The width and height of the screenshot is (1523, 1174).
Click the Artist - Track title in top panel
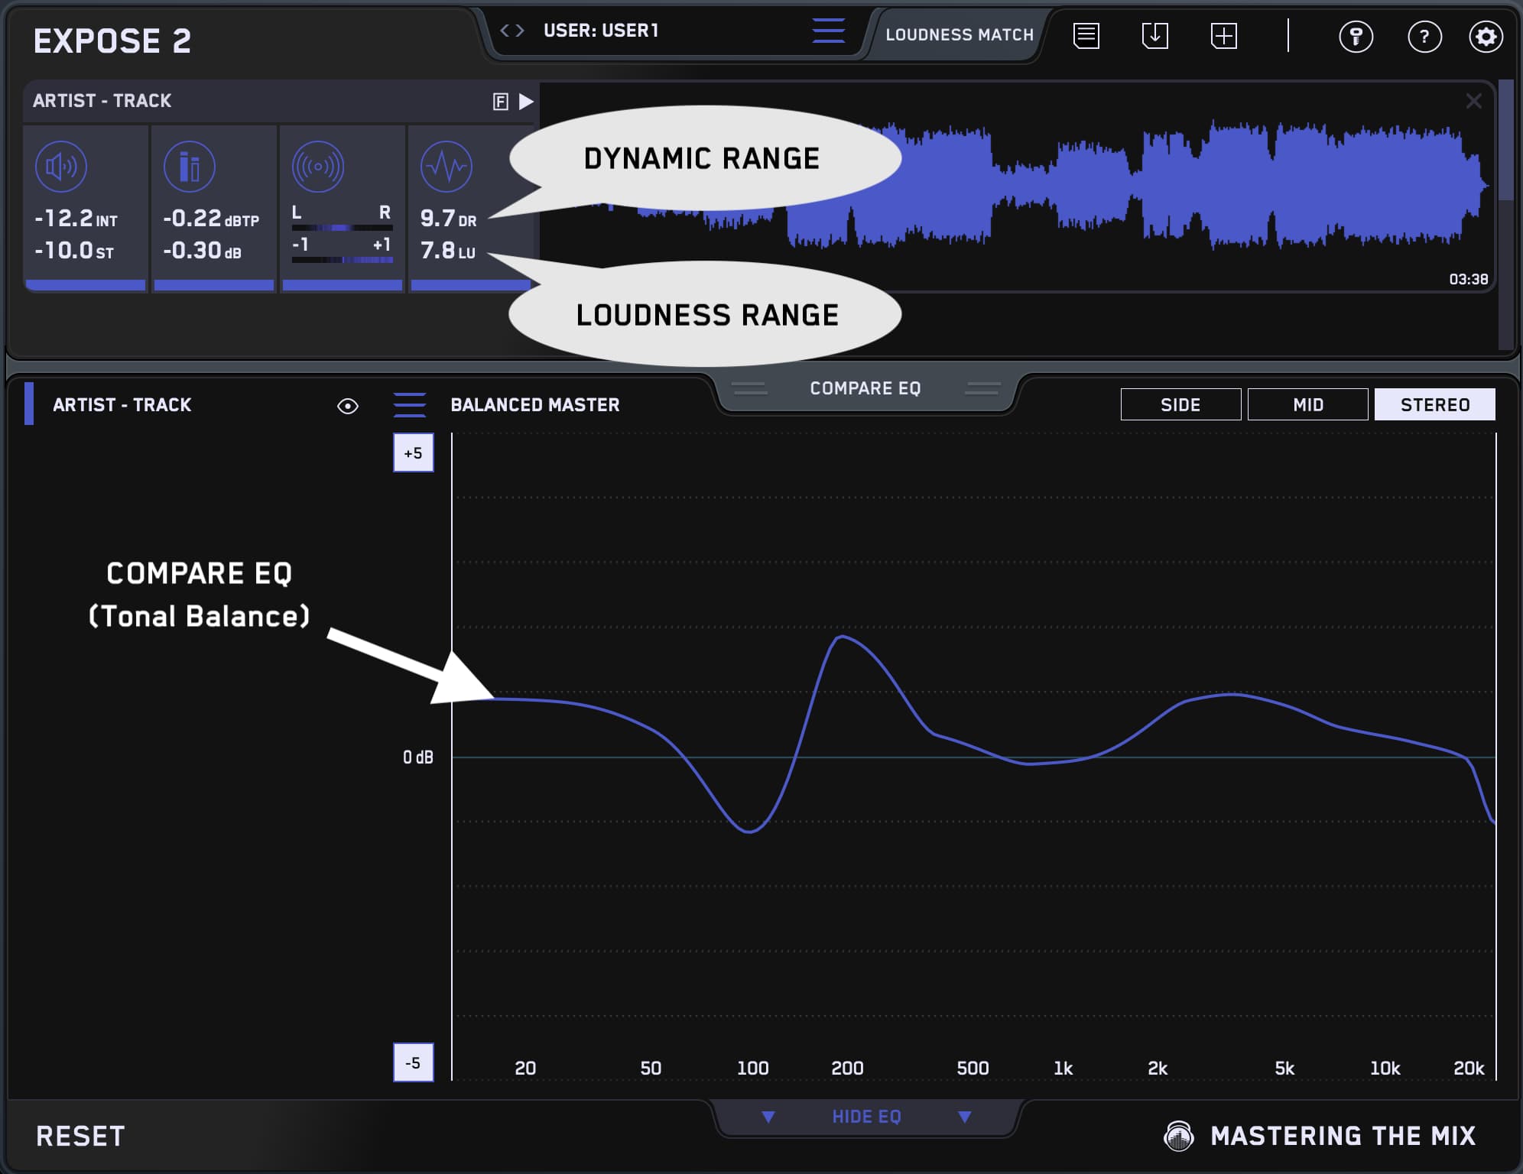pos(102,101)
